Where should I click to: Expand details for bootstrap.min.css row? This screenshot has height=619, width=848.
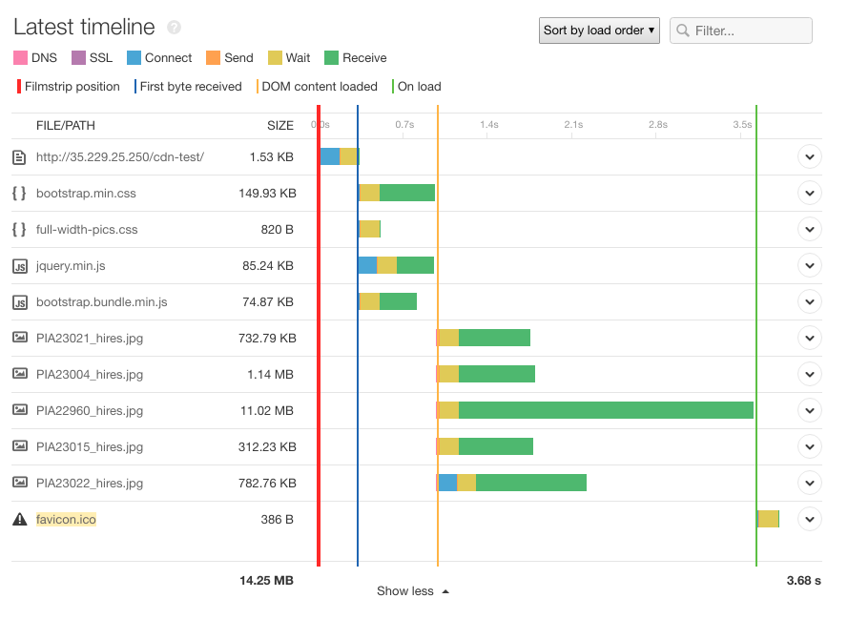809,194
